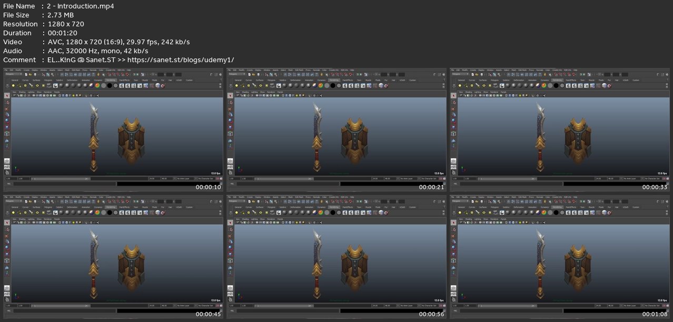
Task: Click the black material sphere on the 00:01:08 frame shelf
Action: click(557, 212)
